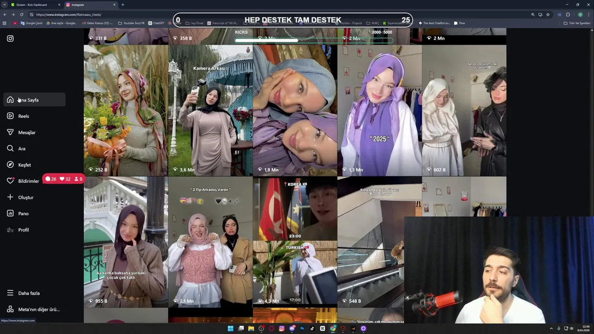Click the Ara search magnifier icon
594x334 pixels.
pos(10,148)
